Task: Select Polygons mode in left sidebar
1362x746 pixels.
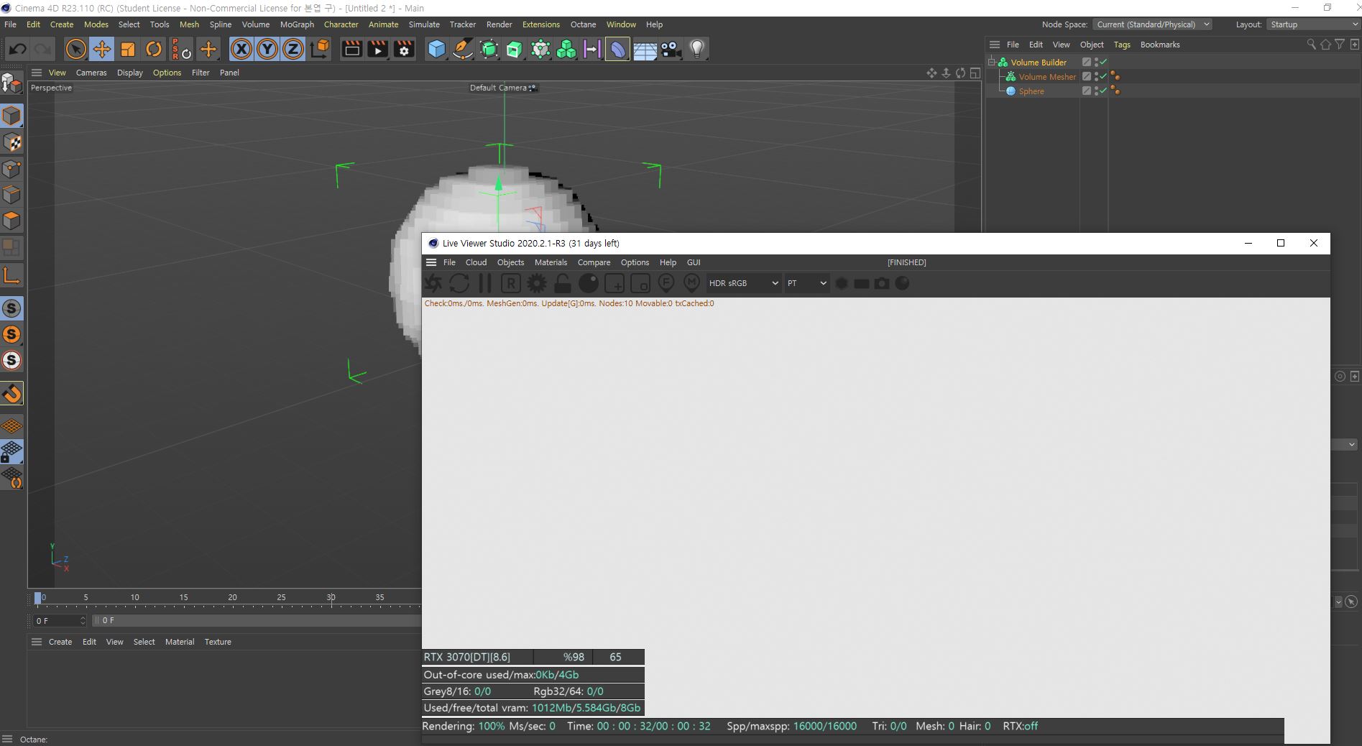Action: pos(11,221)
